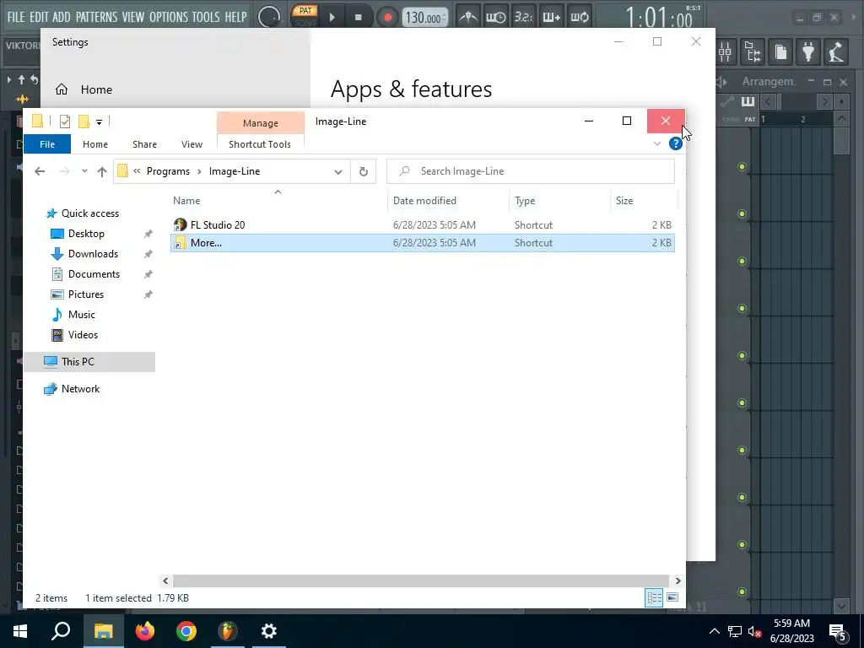
Task: Sort by the Date modified column header
Action: pyautogui.click(x=449, y=201)
